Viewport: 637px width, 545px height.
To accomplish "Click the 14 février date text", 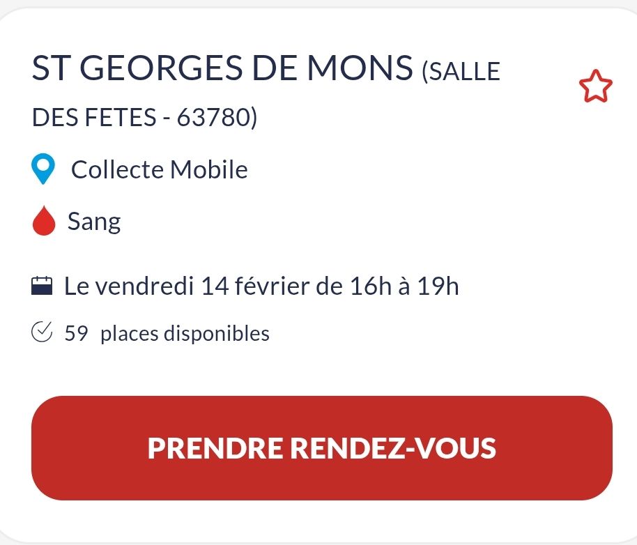I will tap(254, 286).
